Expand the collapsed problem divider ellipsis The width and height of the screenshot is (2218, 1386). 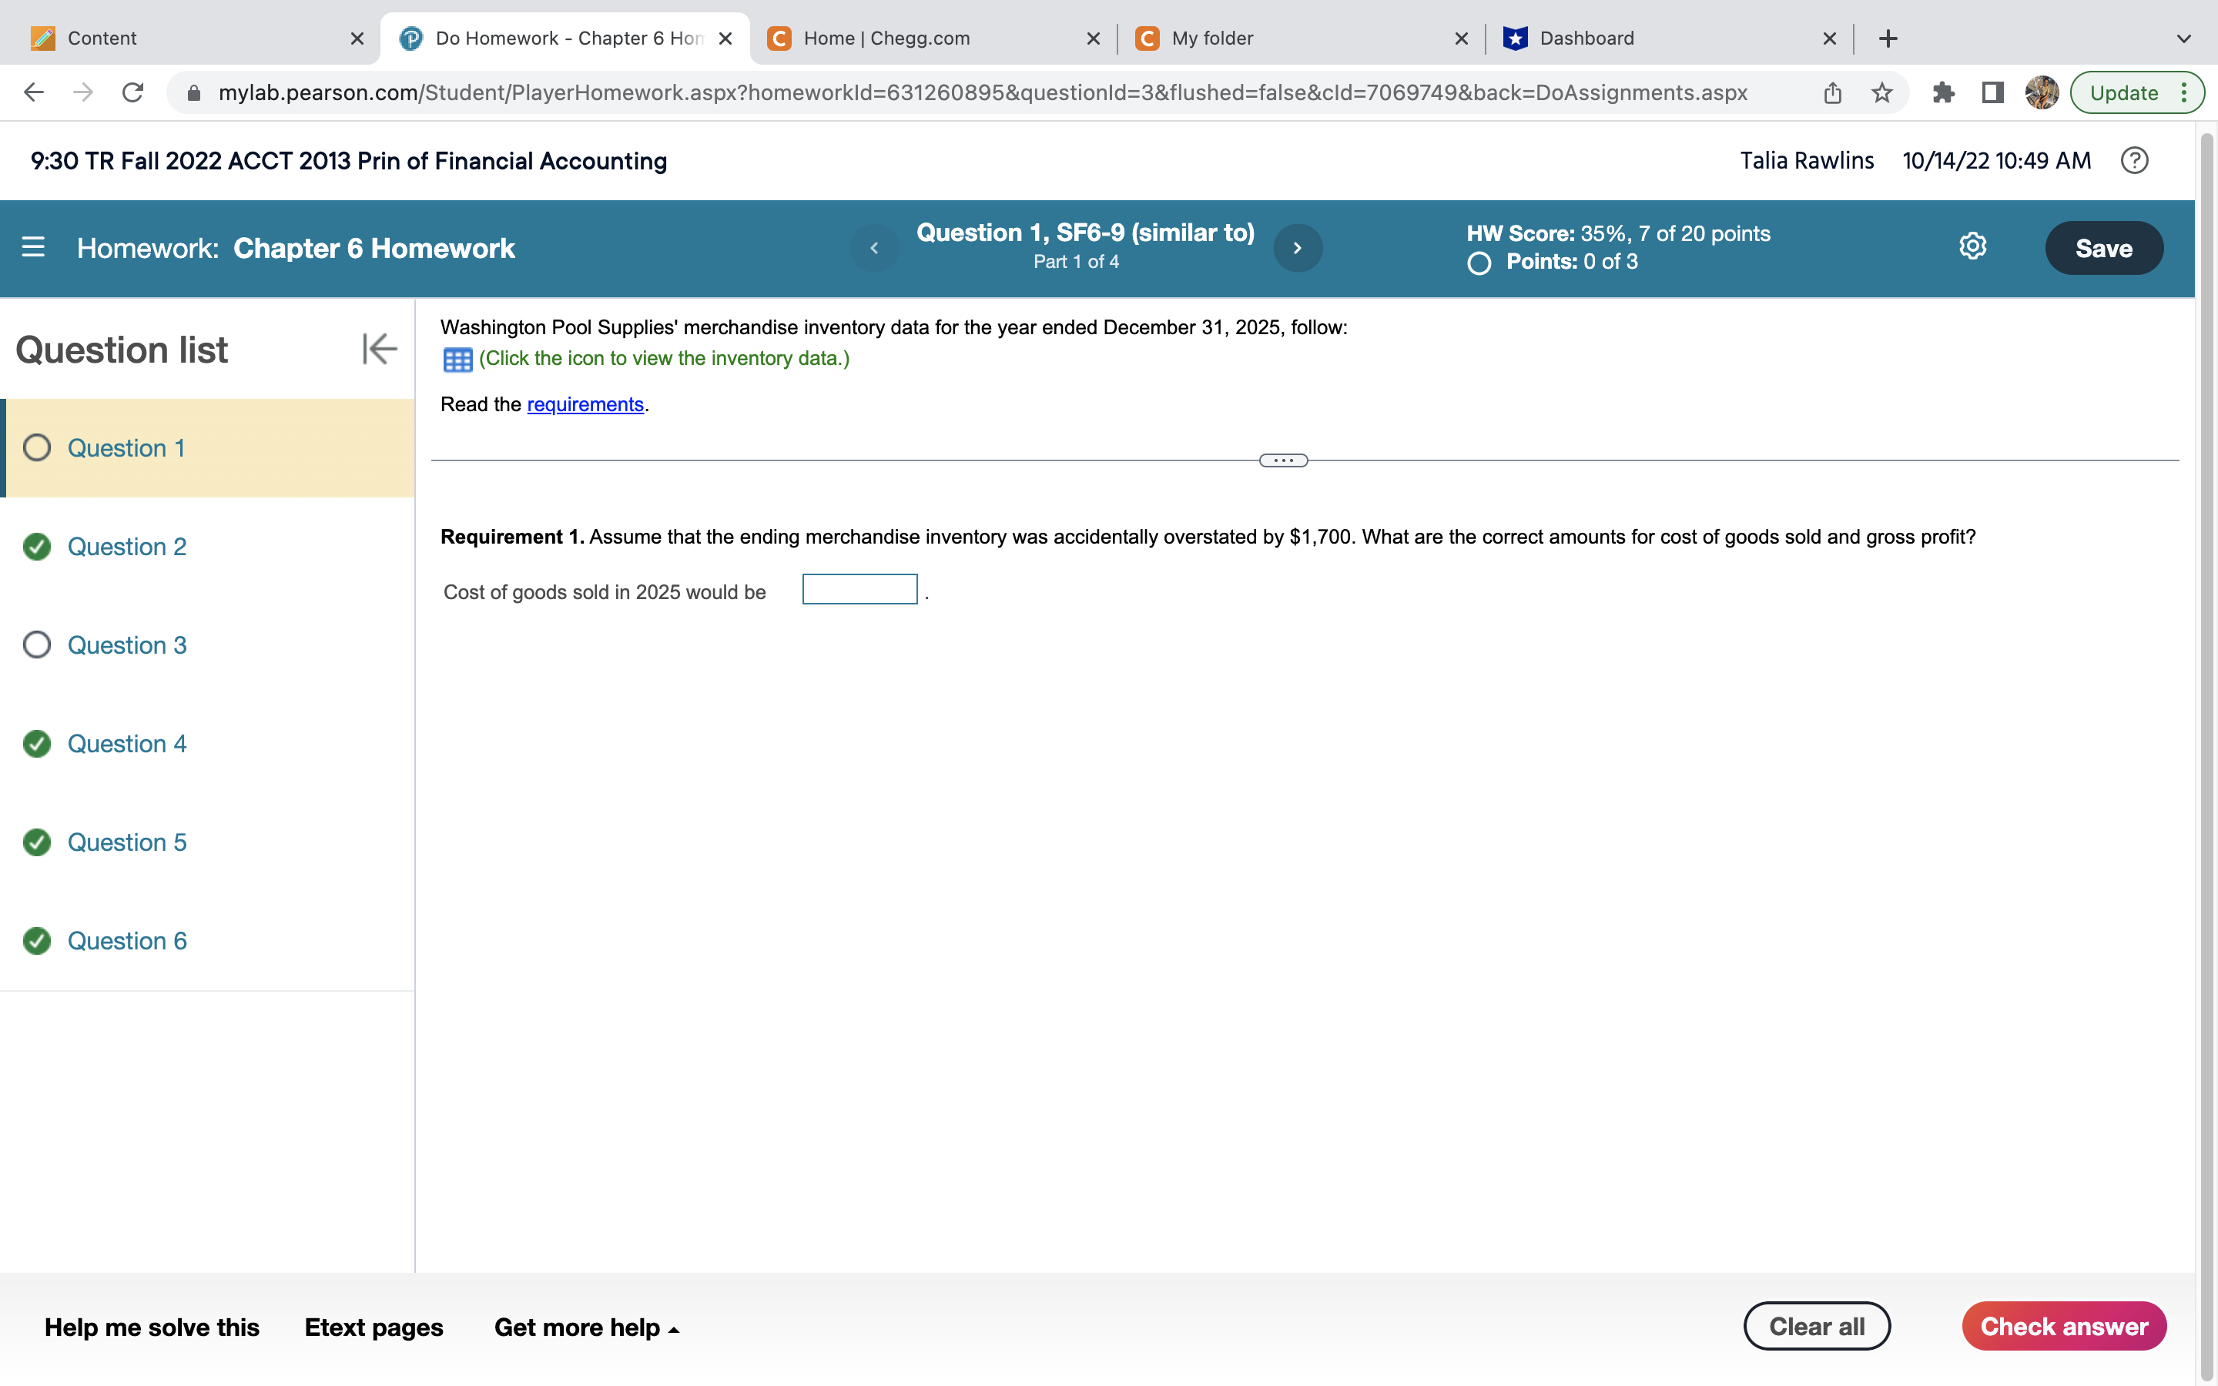[1283, 461]
